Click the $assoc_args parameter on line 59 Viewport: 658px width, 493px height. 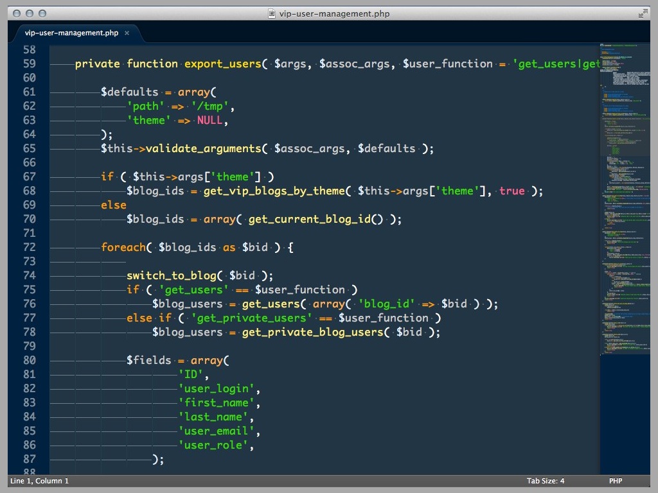pyautogui.click(x=355, y=64)
